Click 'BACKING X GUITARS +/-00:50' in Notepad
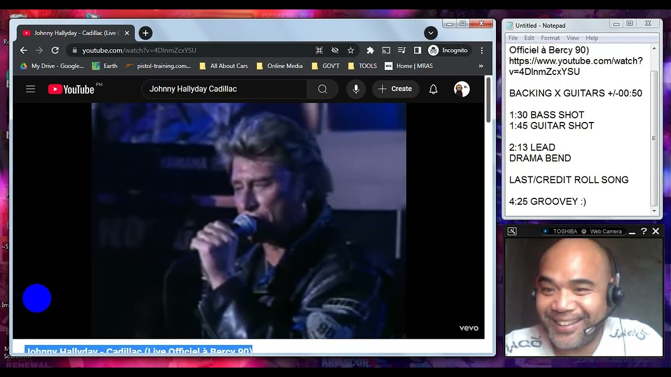 (576, 93)
